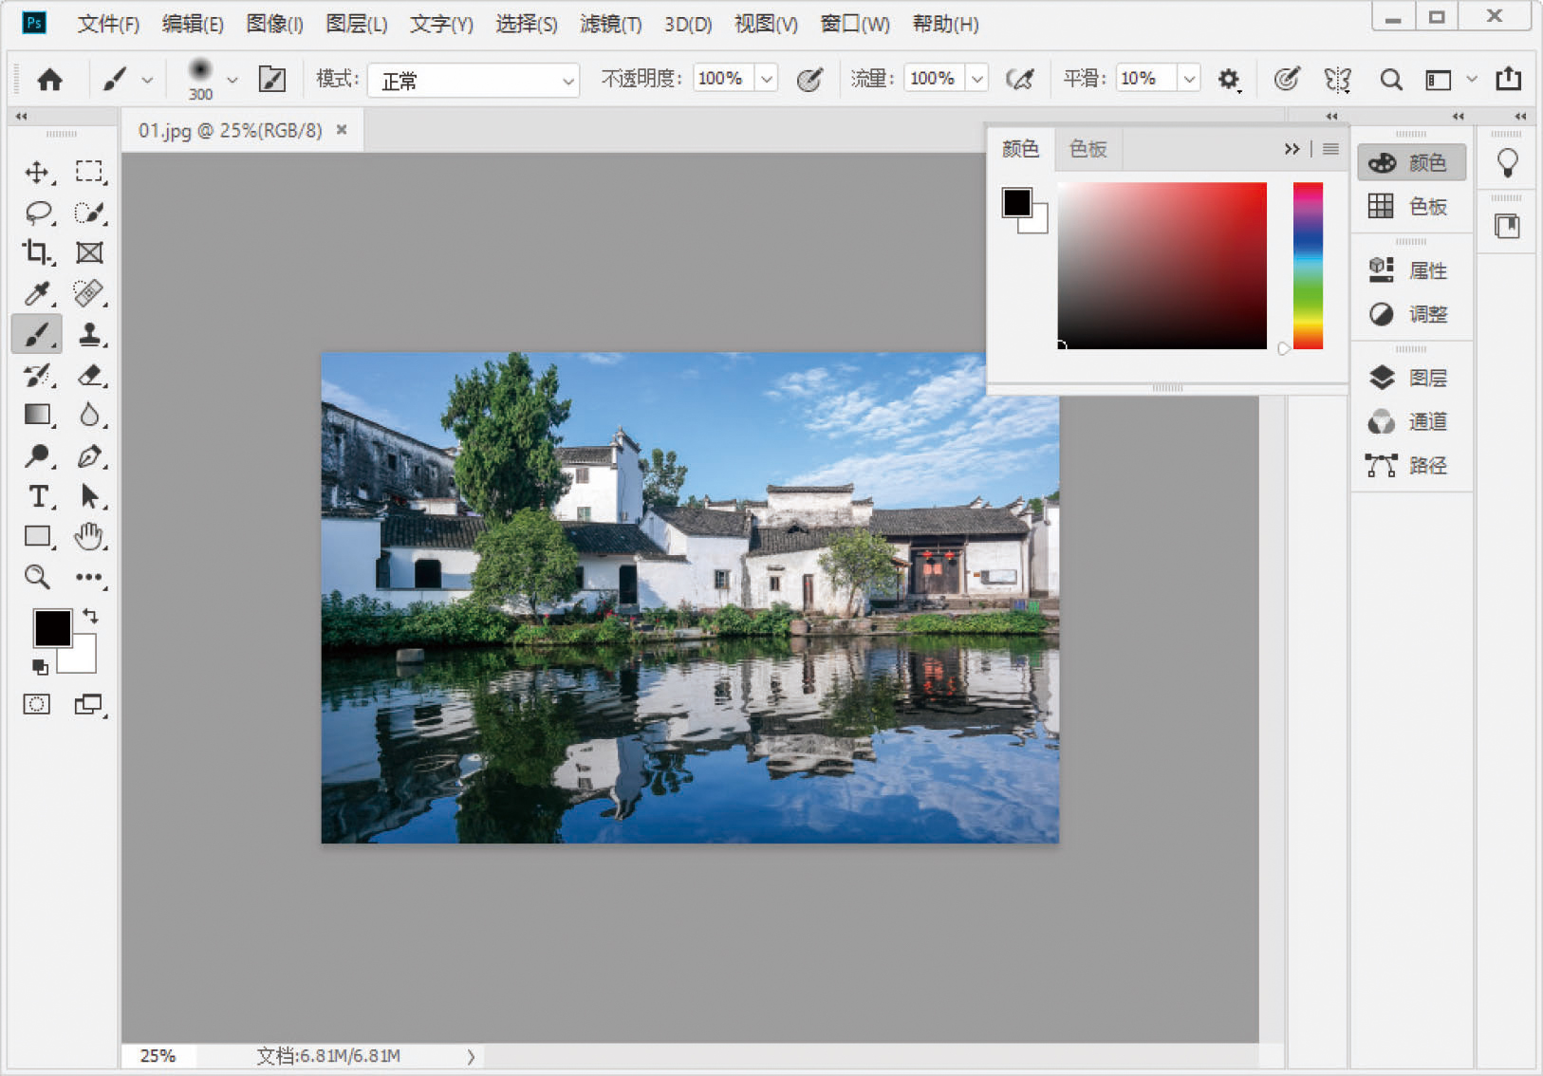The image size is (1543, 1076).
Task: Select the Move tool
Action: (x=37, y=172)
